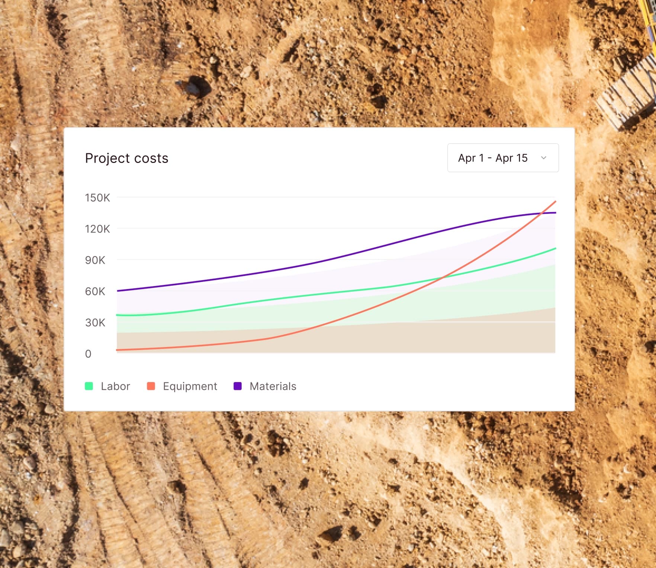Screen dimensions: 656x568
Task: Select the 150K y-axis label
Action: pyautogui.click(x=97, y=198)
